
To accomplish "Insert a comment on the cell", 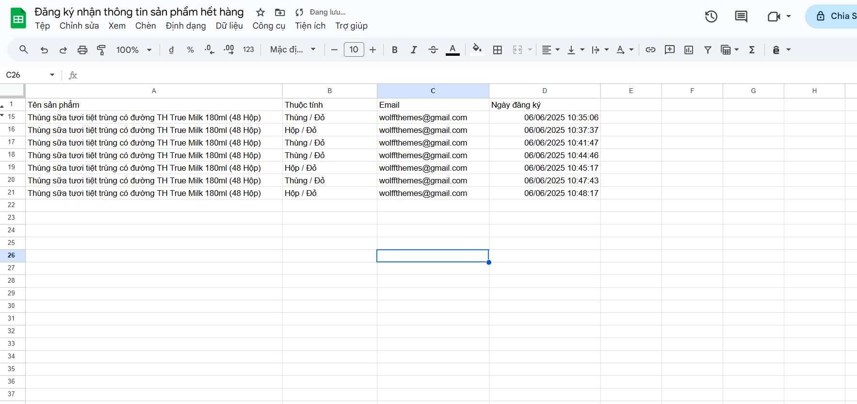I will click(670, 49).
